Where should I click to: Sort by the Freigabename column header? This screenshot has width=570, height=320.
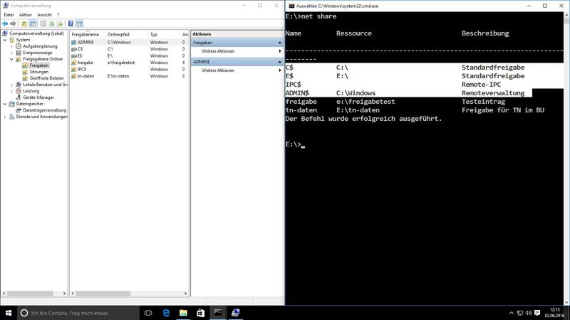point(85,33)
